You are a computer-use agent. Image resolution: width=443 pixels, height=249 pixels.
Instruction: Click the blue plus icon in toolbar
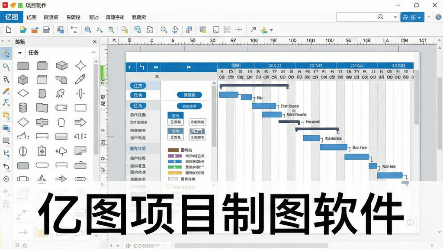(x=239, y=30)
